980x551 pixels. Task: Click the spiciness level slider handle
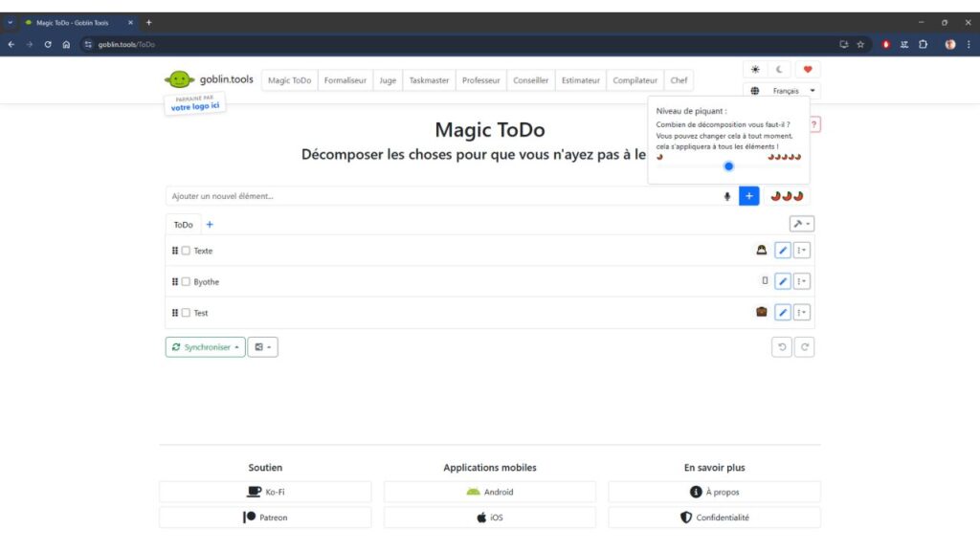(x=728, y=166)
